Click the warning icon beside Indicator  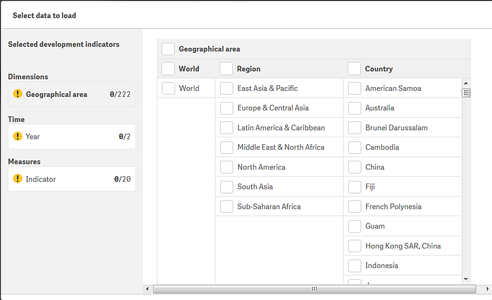point(18,179)
